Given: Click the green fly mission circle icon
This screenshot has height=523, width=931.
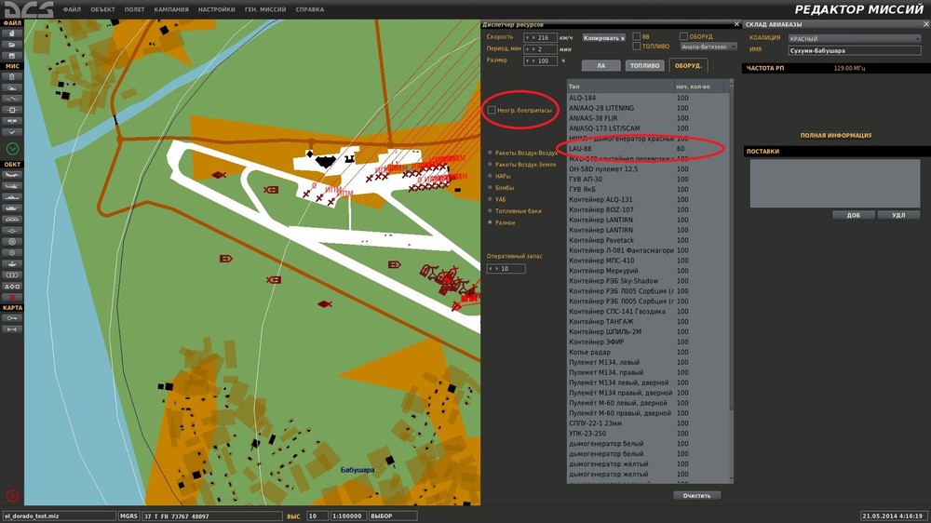Looking at the screenshot, I should [x=12, y=148].
